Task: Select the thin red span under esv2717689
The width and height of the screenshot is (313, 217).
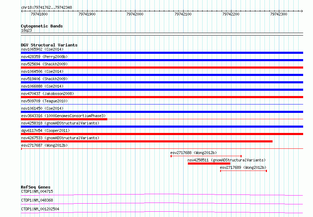Action: 243,171
